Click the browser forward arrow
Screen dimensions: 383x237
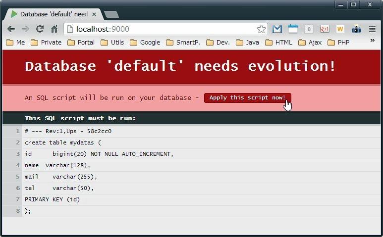click(x=25, y=29)
